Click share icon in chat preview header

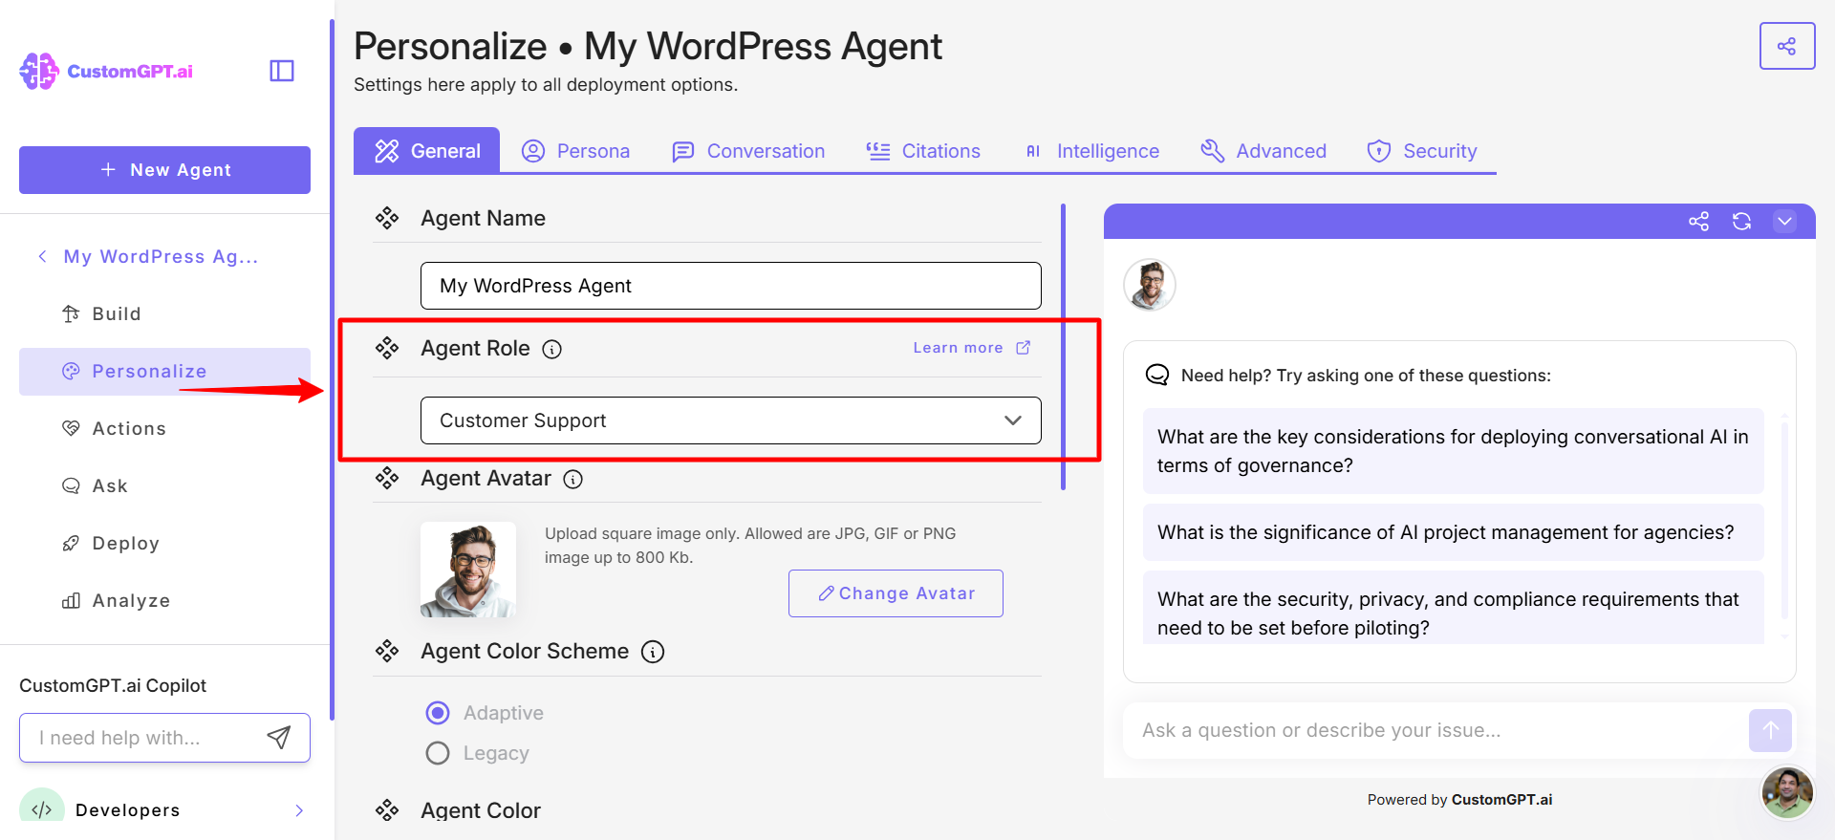coord(1698,222)
